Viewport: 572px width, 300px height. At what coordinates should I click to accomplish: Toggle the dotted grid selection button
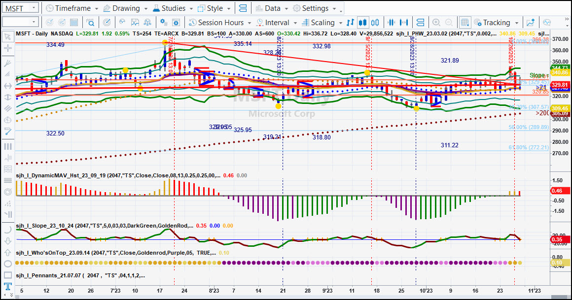point(465,23)
